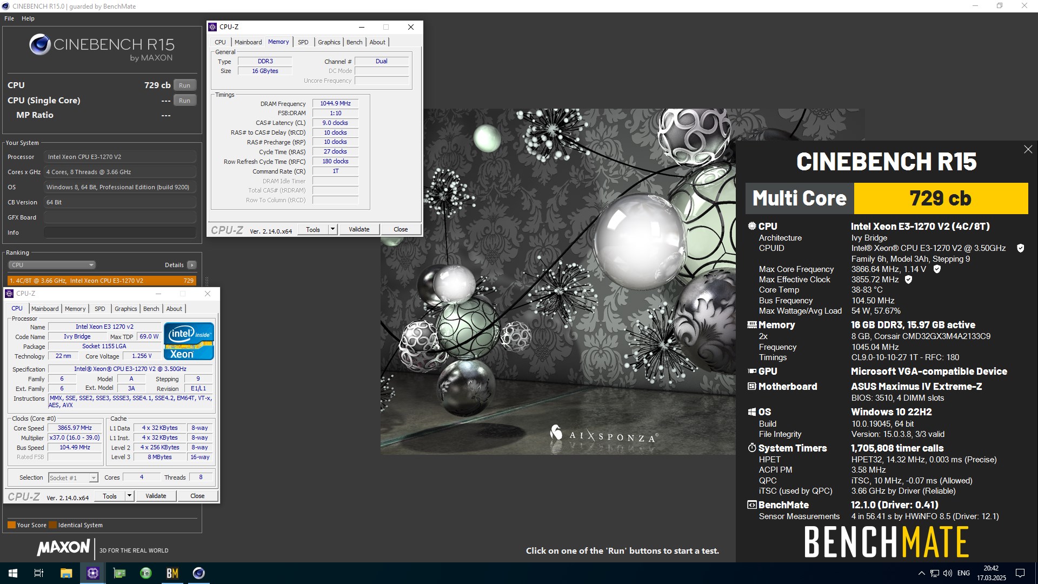Close the BenchMate result overlay
Screen dimensions: 1038x584
(1028, 149)
